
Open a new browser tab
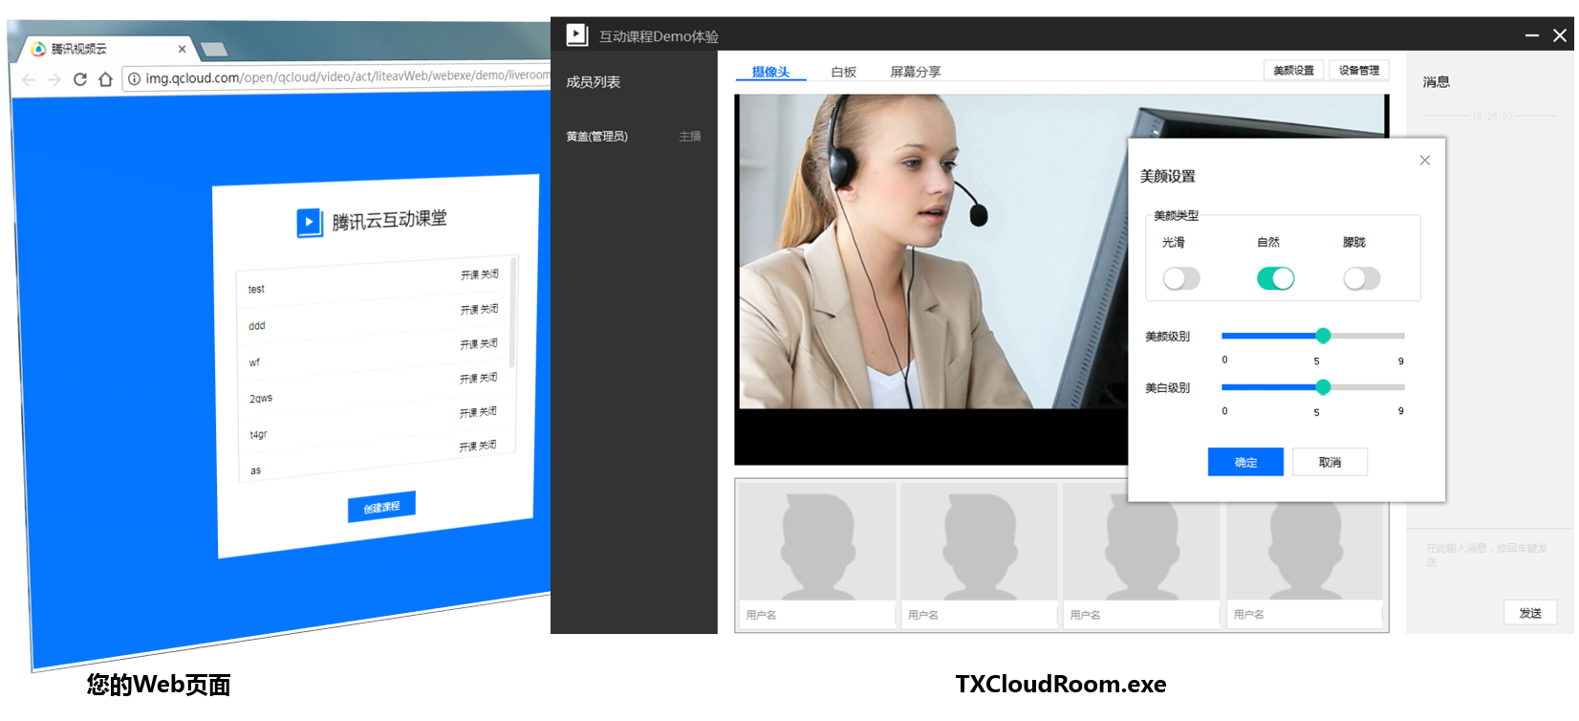click(214, 49)
